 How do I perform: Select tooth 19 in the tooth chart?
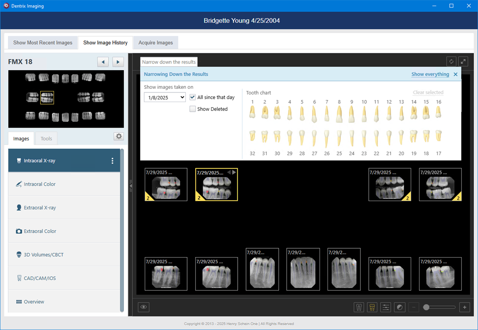[x=414, y=137]
